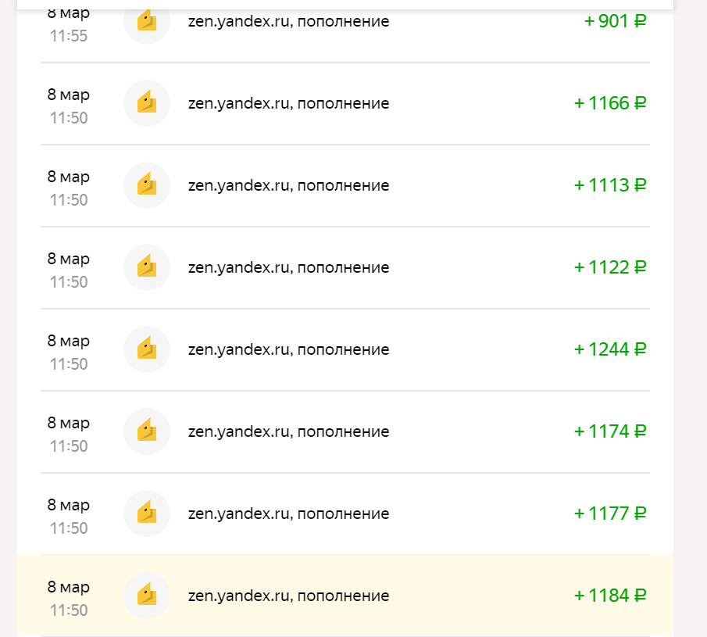This screenshot has height=637, width=707.
Task: Open zen.yandex.ru description of +1174 ₽ top-up
Action: click(x=288, y=431)
